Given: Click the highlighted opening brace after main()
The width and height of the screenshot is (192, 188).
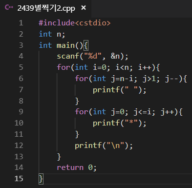Looking at the screenshot, I should click(86, 45).
